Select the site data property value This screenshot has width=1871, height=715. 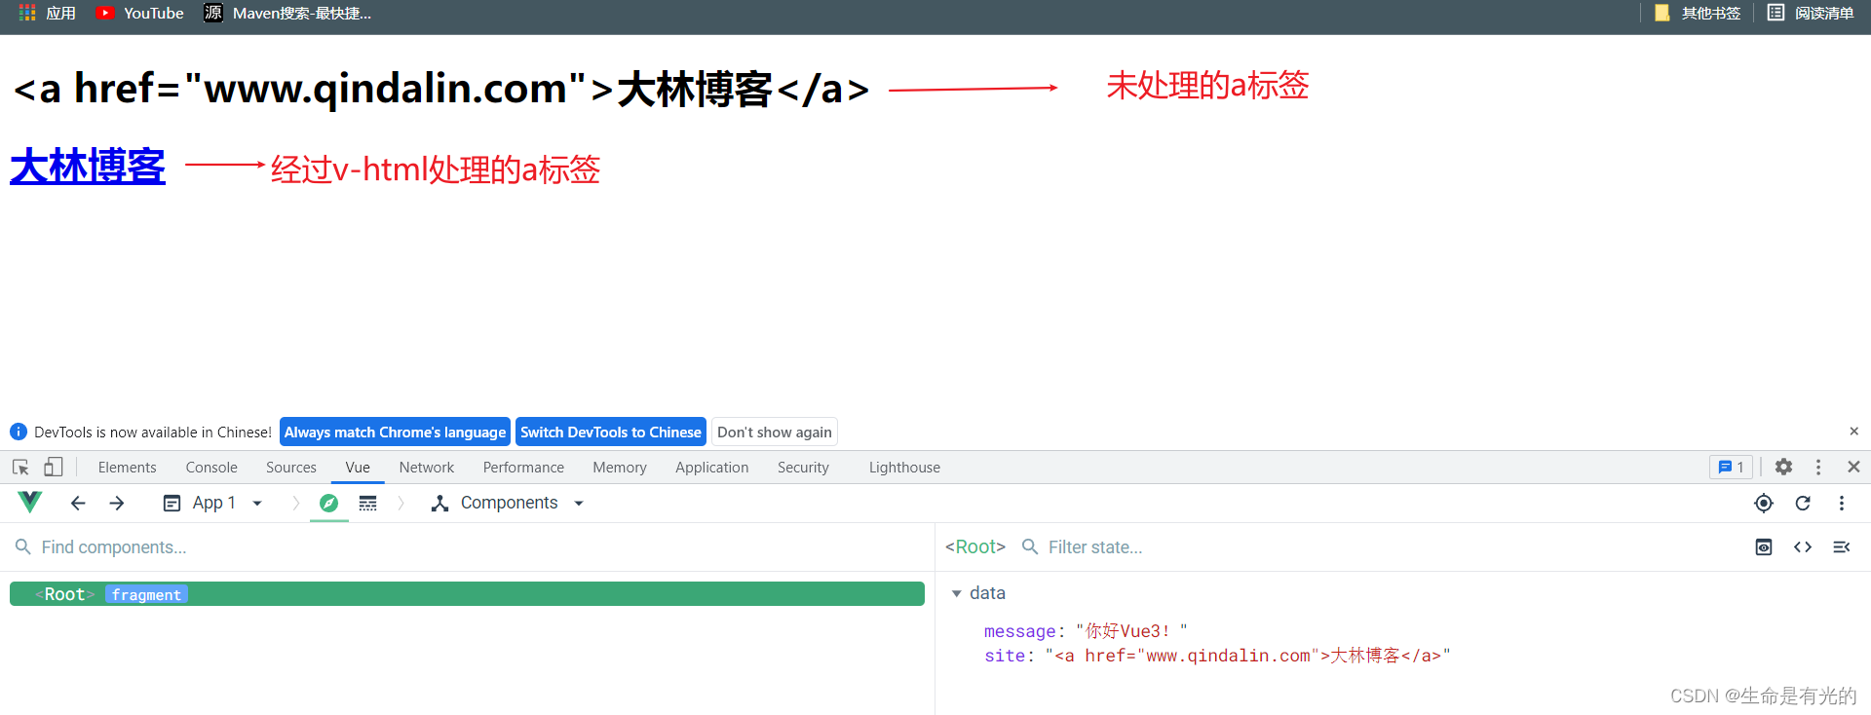tap(1247, 656)
